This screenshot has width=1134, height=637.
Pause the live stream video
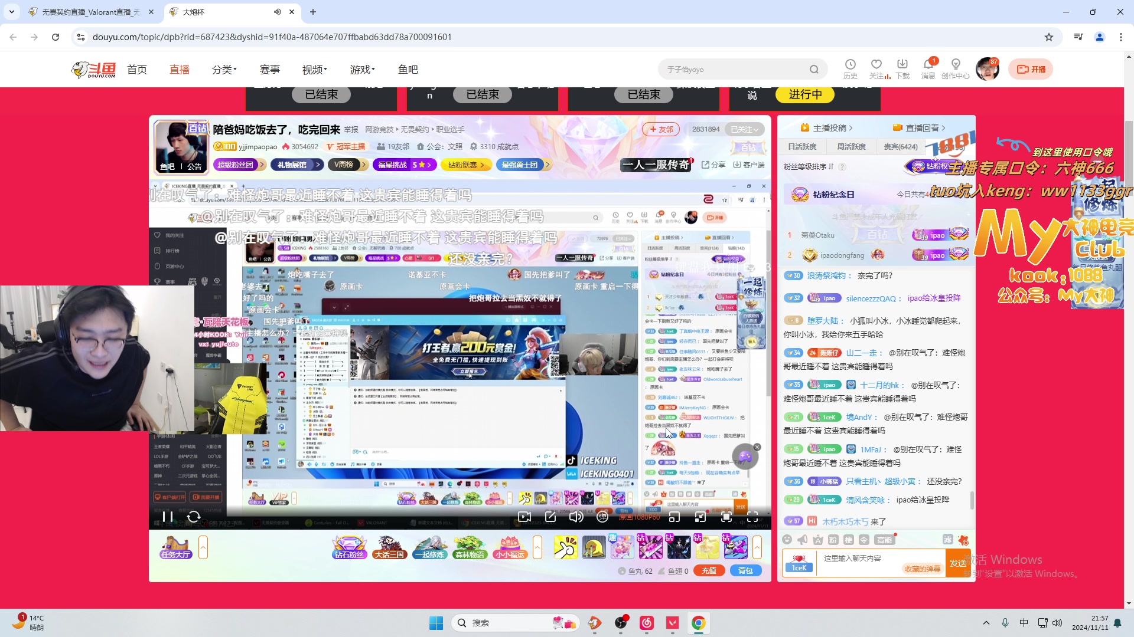[x=168, y=517]
